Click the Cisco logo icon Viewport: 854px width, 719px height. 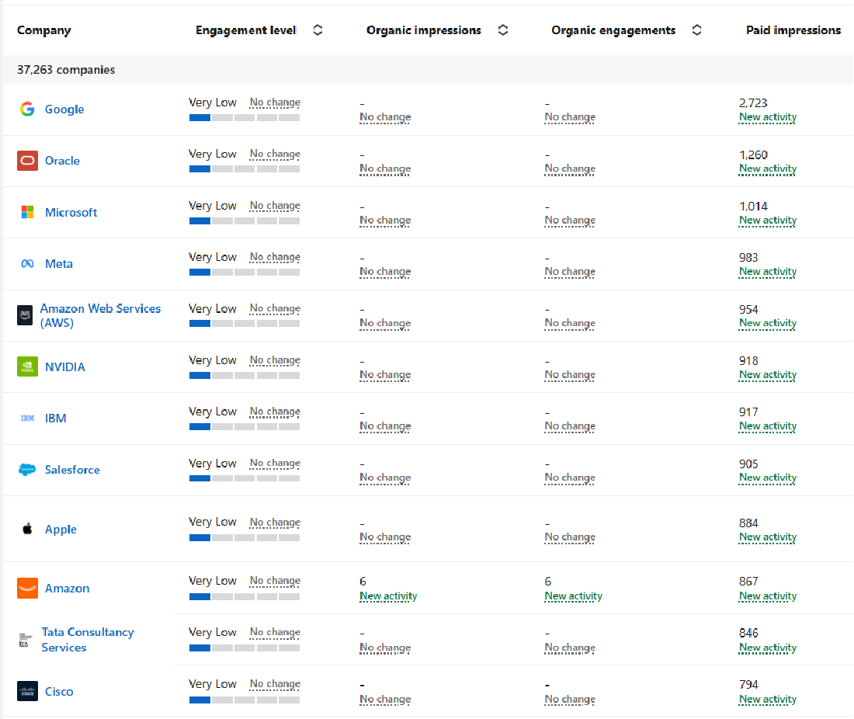(27, 691)
